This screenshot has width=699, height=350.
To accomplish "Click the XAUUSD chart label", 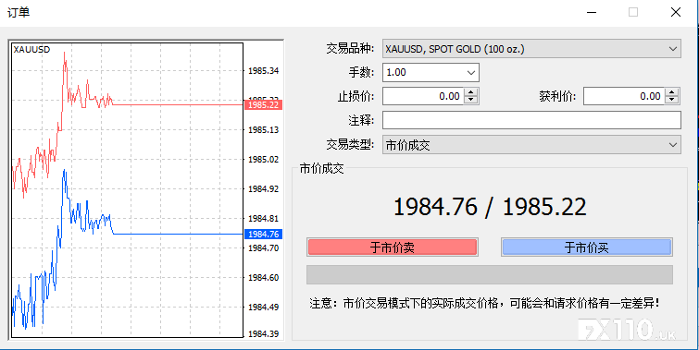I will pos(31,49).
